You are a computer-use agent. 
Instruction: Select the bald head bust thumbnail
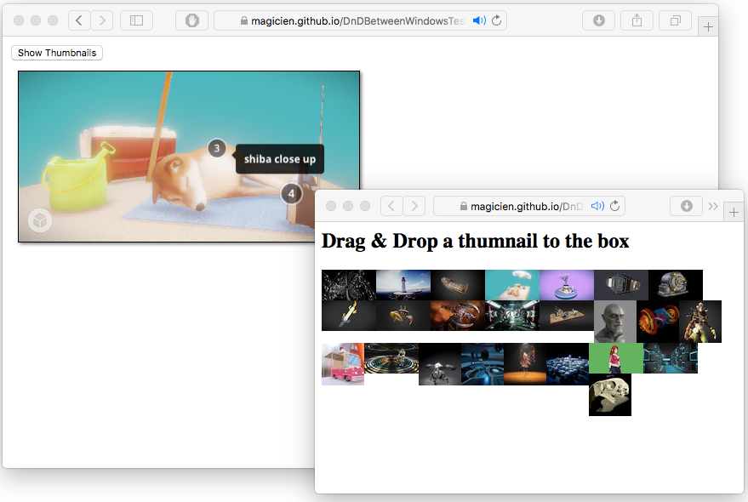[x=615, y=322]
